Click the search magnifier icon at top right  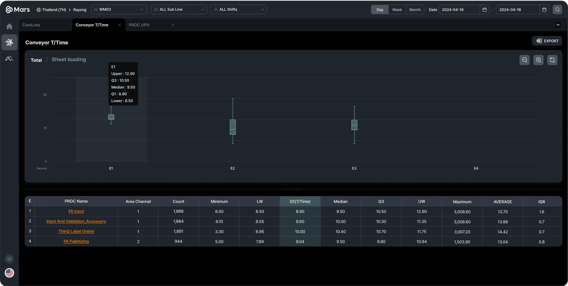click(557, 9)
